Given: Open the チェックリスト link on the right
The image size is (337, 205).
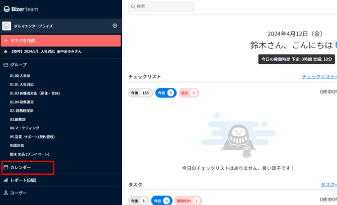Looking at the screenshot, I should (x=319, y=77).
